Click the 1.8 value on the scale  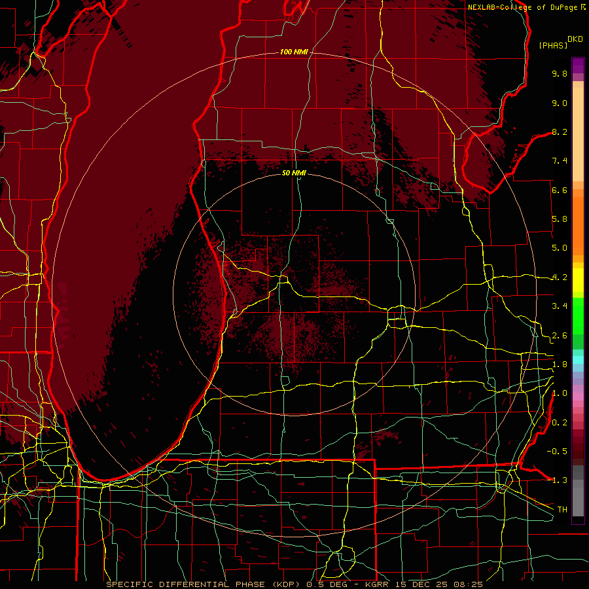[560, 365]
